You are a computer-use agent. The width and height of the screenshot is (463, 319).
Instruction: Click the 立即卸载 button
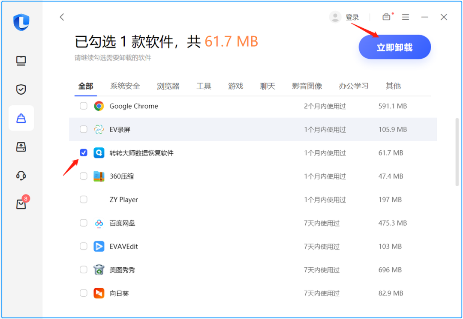[x=395, y=47]
